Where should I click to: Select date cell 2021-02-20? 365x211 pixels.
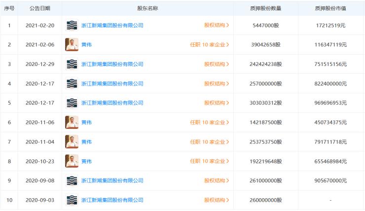point(40,25)
